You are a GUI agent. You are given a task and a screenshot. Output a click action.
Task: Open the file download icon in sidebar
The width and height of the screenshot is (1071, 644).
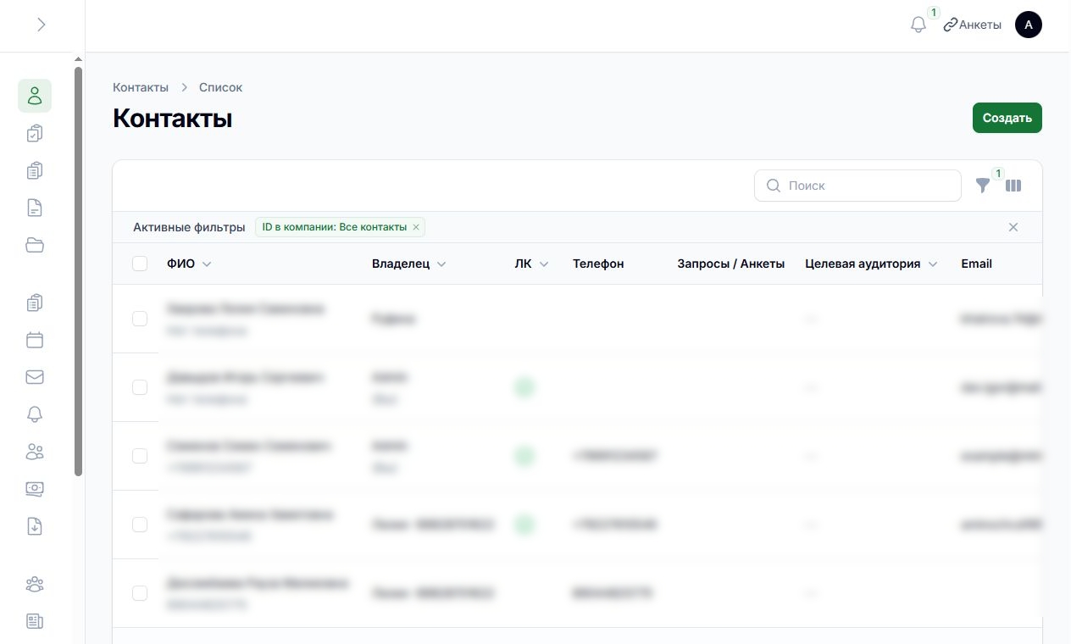pyautogui.click(x=35, y=526)
